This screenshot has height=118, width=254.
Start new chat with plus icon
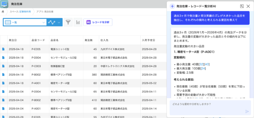[x=172, y=6]
